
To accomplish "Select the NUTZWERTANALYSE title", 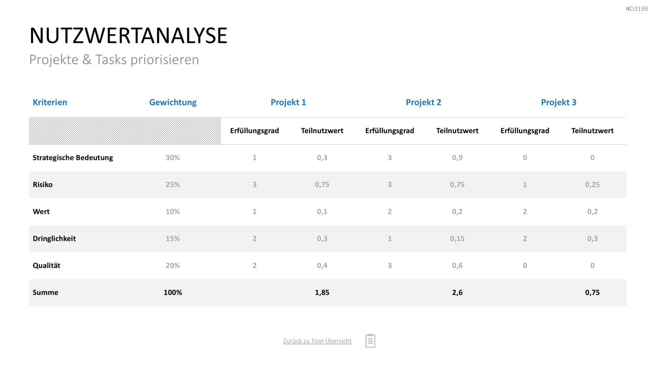I will [129, 36].
